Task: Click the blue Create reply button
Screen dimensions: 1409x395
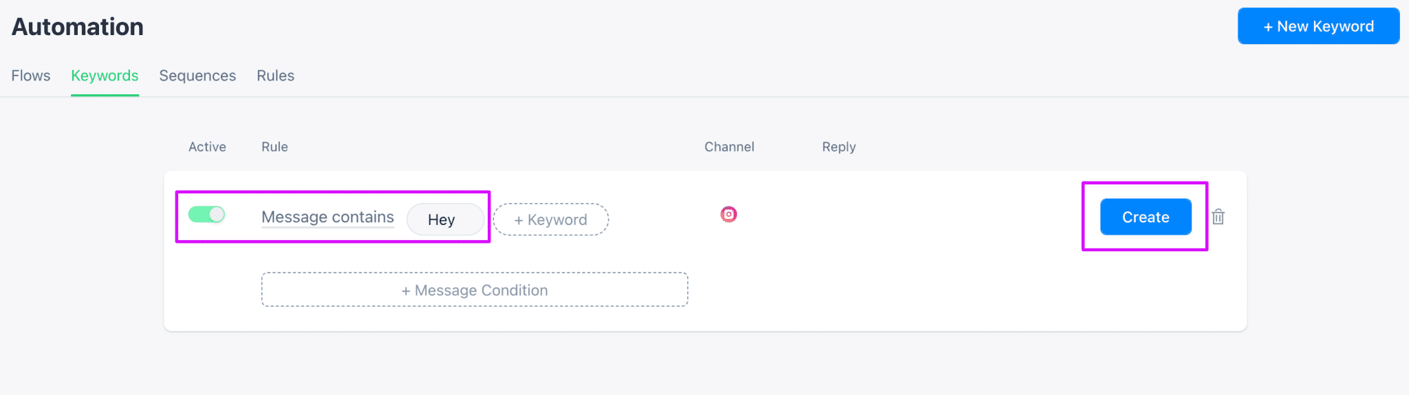Action: click(x=1146, y=217)
